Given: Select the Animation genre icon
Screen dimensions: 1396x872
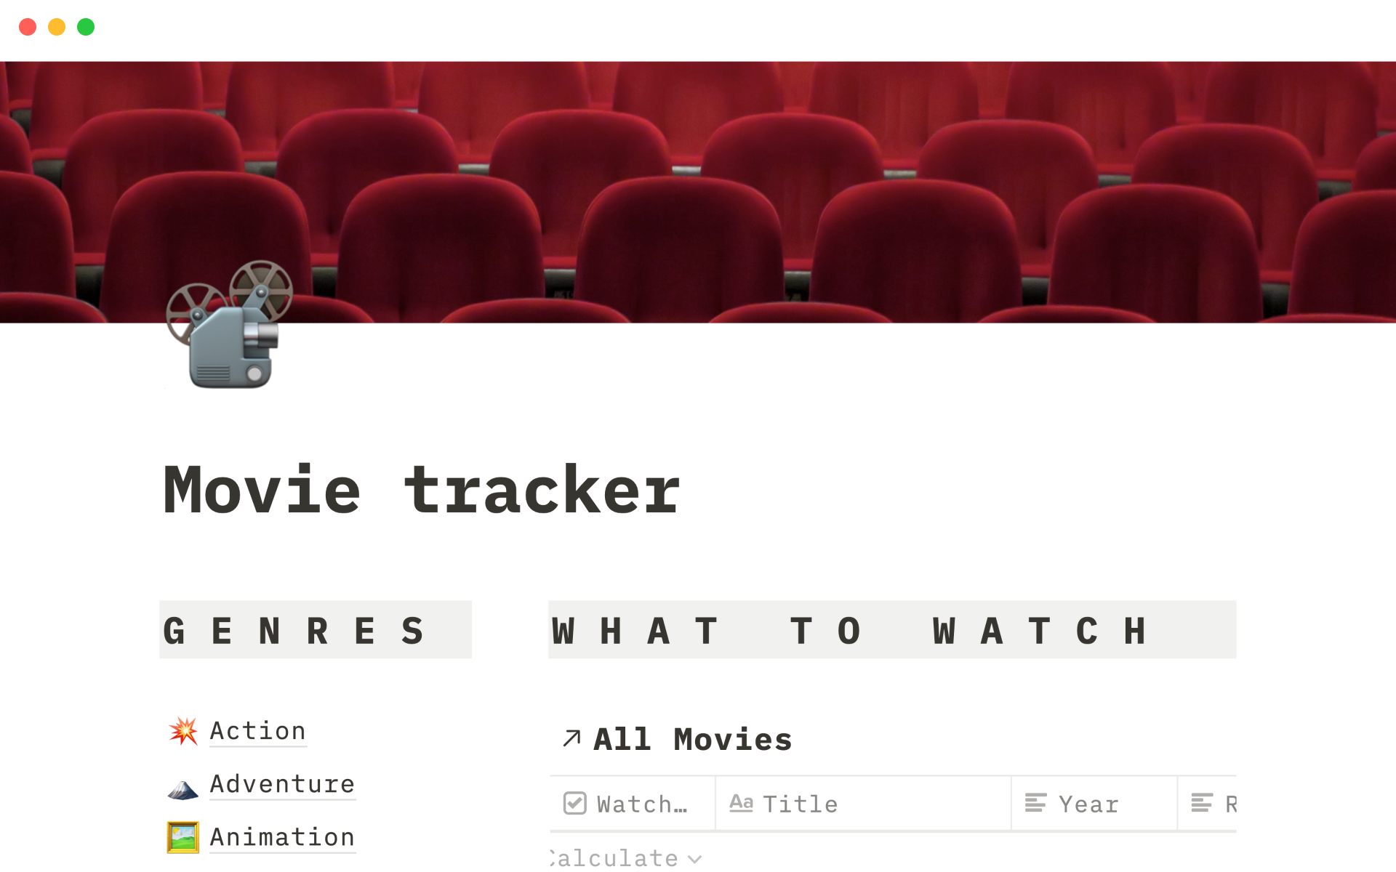Looking at the screenshot, I should (181, 836).
